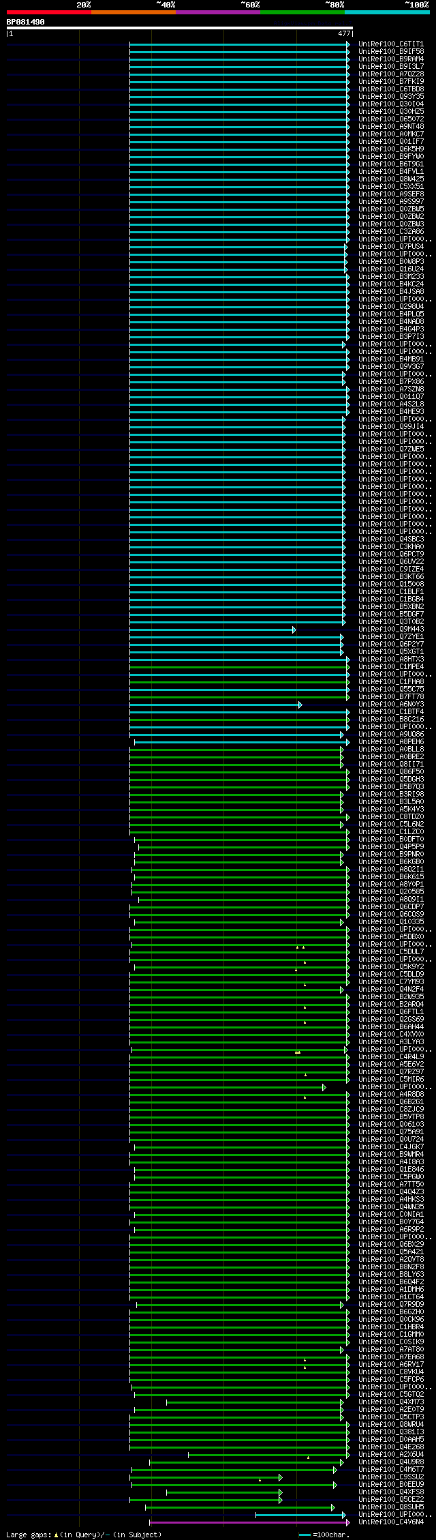Open hit UniRef100_A7QZ28

[391, 74]
